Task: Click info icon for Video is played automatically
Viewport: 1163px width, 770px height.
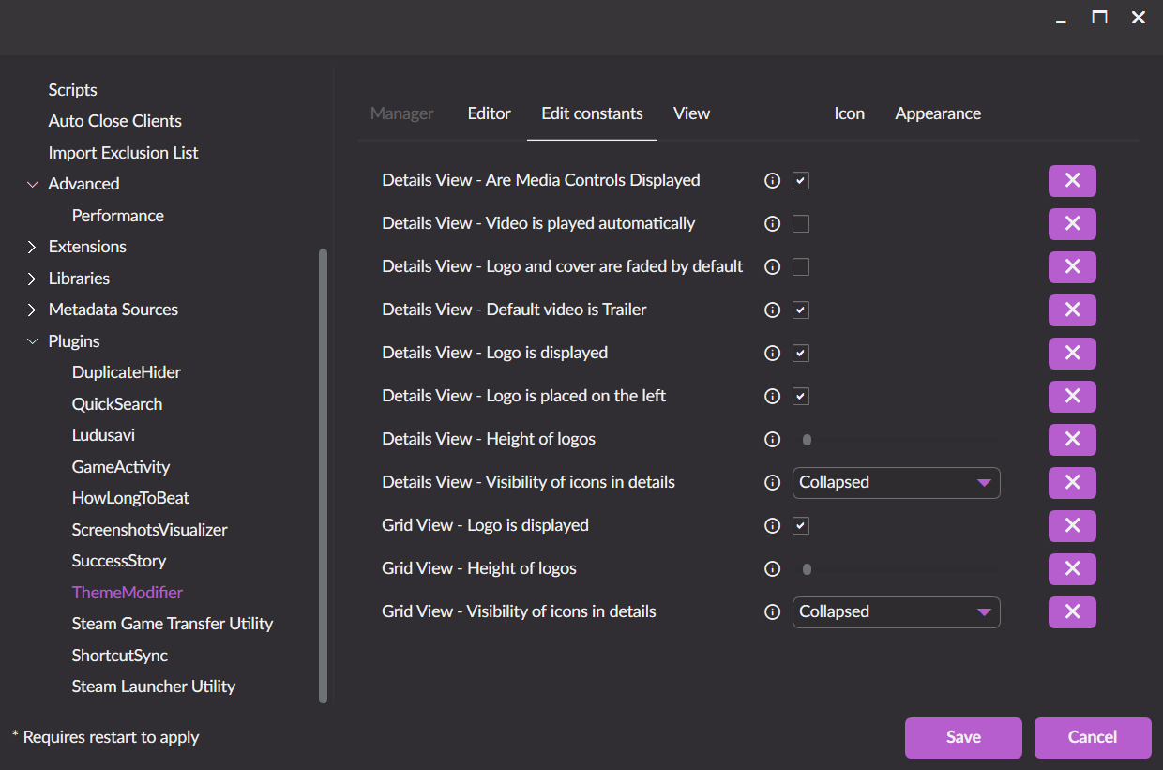Action: click(x=773, y=224)
